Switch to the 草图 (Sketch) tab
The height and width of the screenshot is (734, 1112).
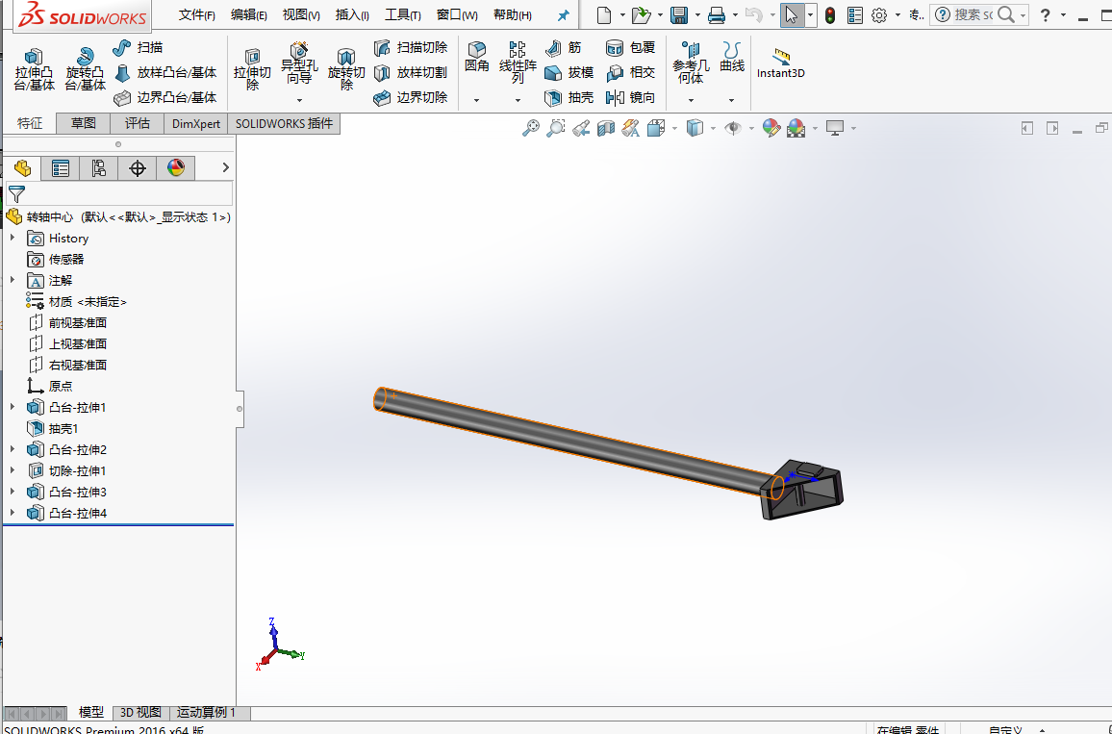pos(83,123)
